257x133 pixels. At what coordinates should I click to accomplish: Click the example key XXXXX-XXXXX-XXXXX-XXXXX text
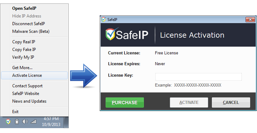(198, 85)
